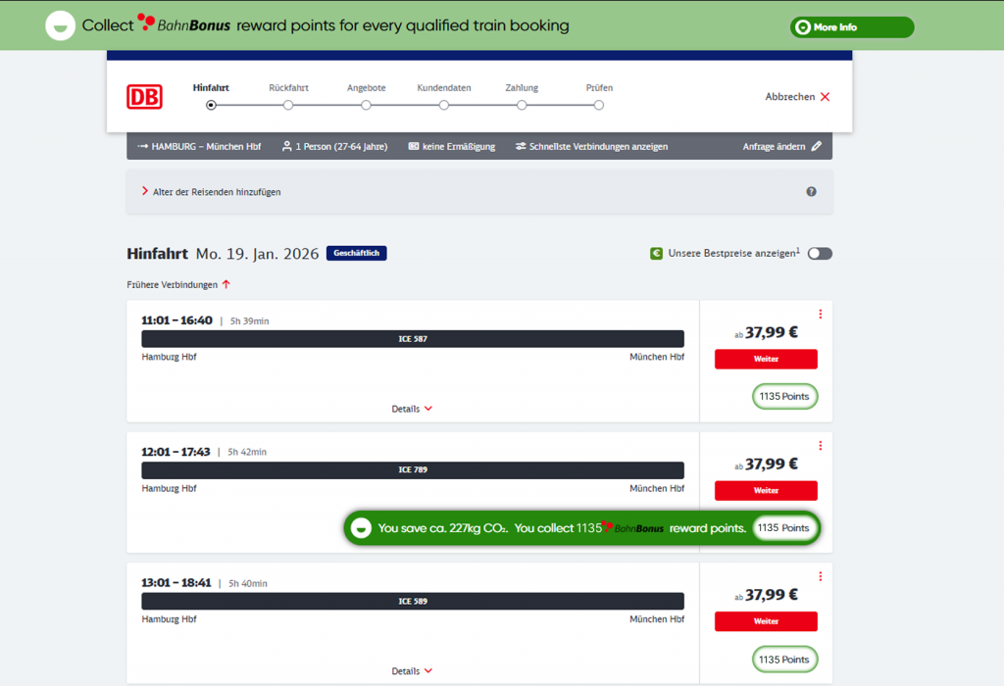Select the Hinfahrt step radio marker
Image resolution: width=1004 pixels, height=686 pixels.
(x=211, y=106)
